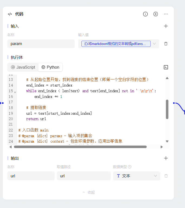
Task: Click the info icon in header
Action: point(146,14)
